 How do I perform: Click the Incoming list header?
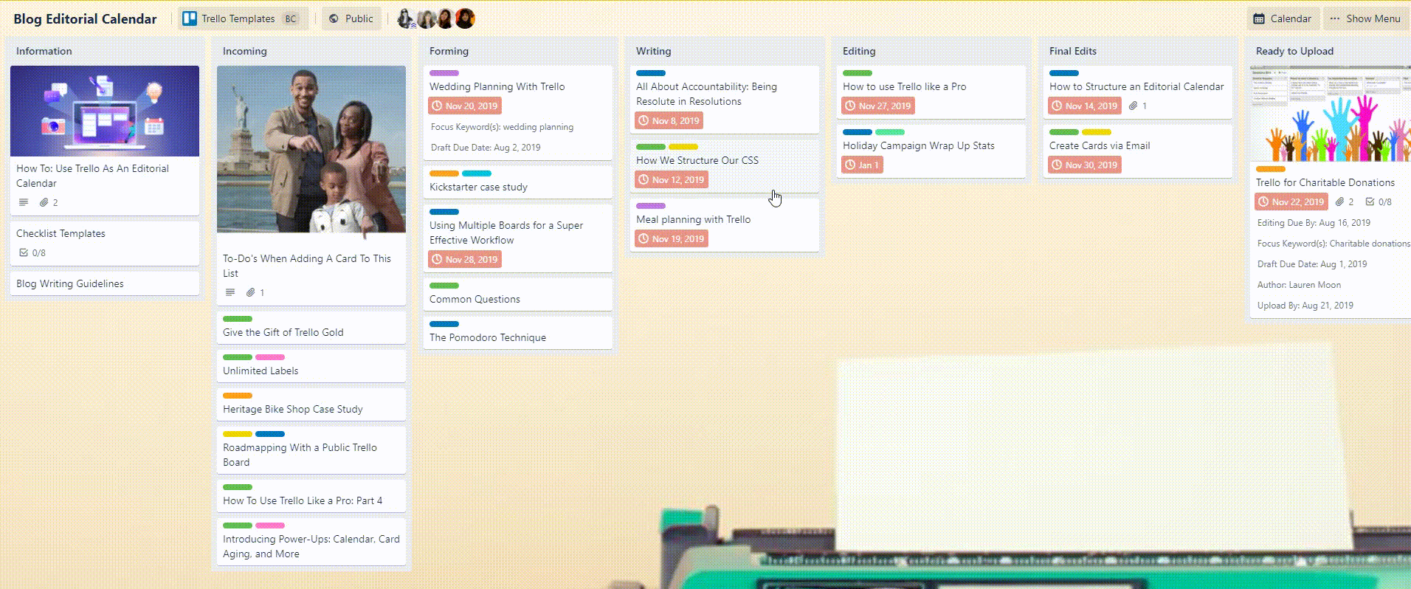click(x=245, y=51)
